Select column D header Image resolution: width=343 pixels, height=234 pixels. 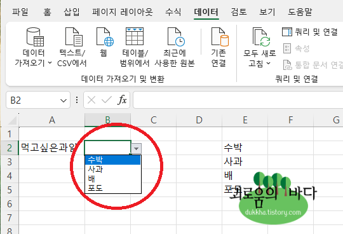[x=199, y=120]
